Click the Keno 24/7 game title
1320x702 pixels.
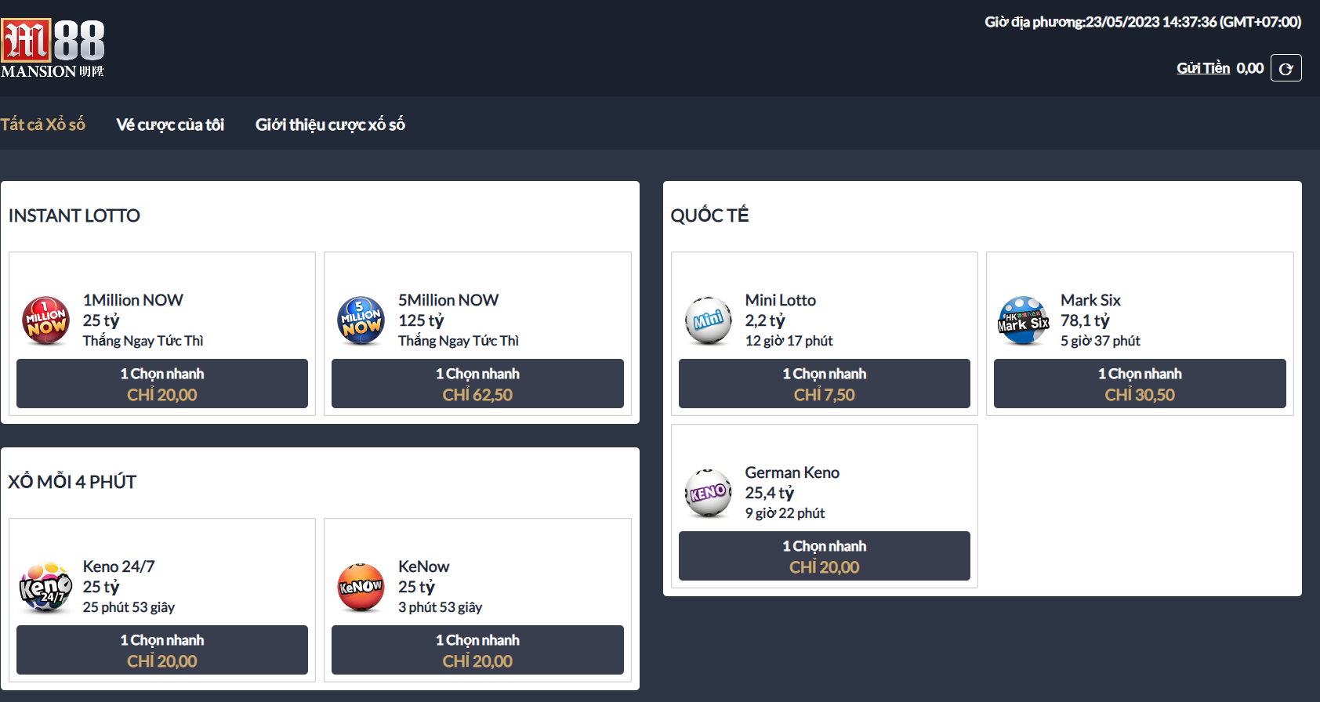coord(119,566)
